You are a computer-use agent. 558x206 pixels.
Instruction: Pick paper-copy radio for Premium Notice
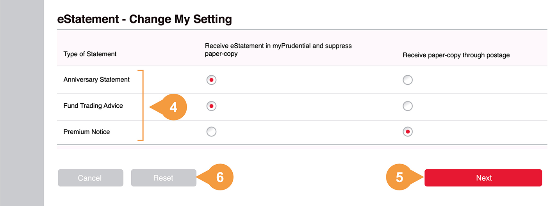coord(407,132)
